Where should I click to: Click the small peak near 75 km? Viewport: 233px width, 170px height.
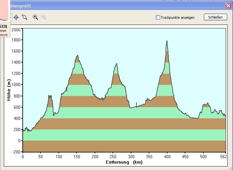pos(50,96)
